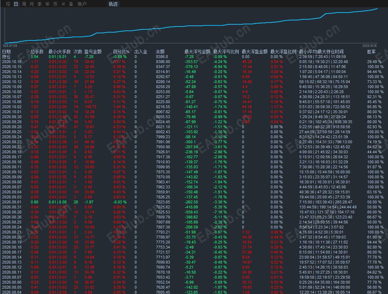The width and height of the screenshot is (388, 294).
Task: Click the win rate 29.49 %
Action: [x=374, y=62]
